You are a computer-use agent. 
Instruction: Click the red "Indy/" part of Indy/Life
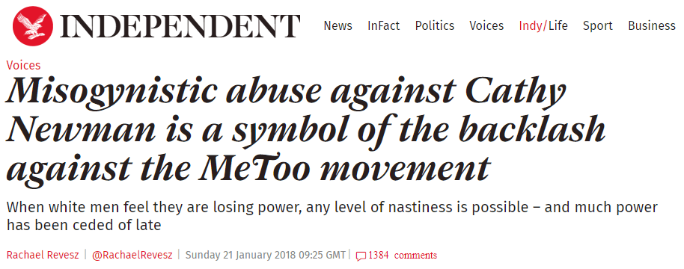(533, 26)
